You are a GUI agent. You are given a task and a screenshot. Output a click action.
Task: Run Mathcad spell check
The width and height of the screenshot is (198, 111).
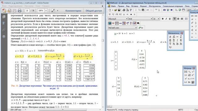click(131, 10)
